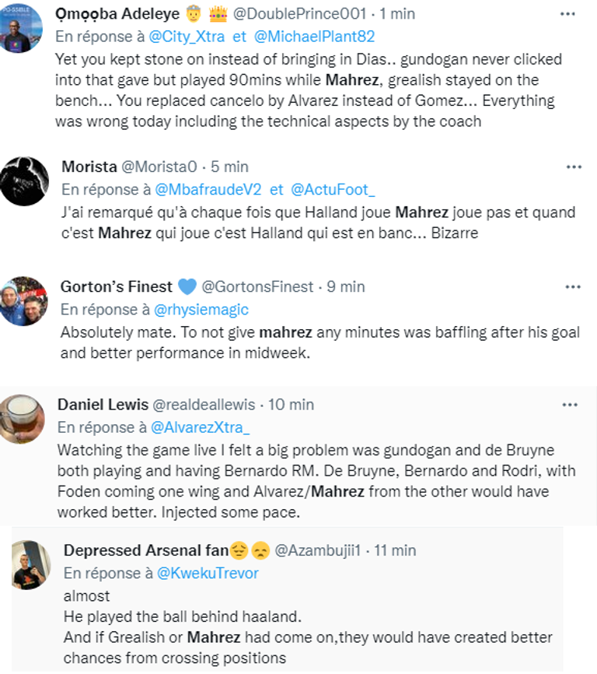Open the Daniel Lewis display name
597x674 pixels.
coord(102,405)
